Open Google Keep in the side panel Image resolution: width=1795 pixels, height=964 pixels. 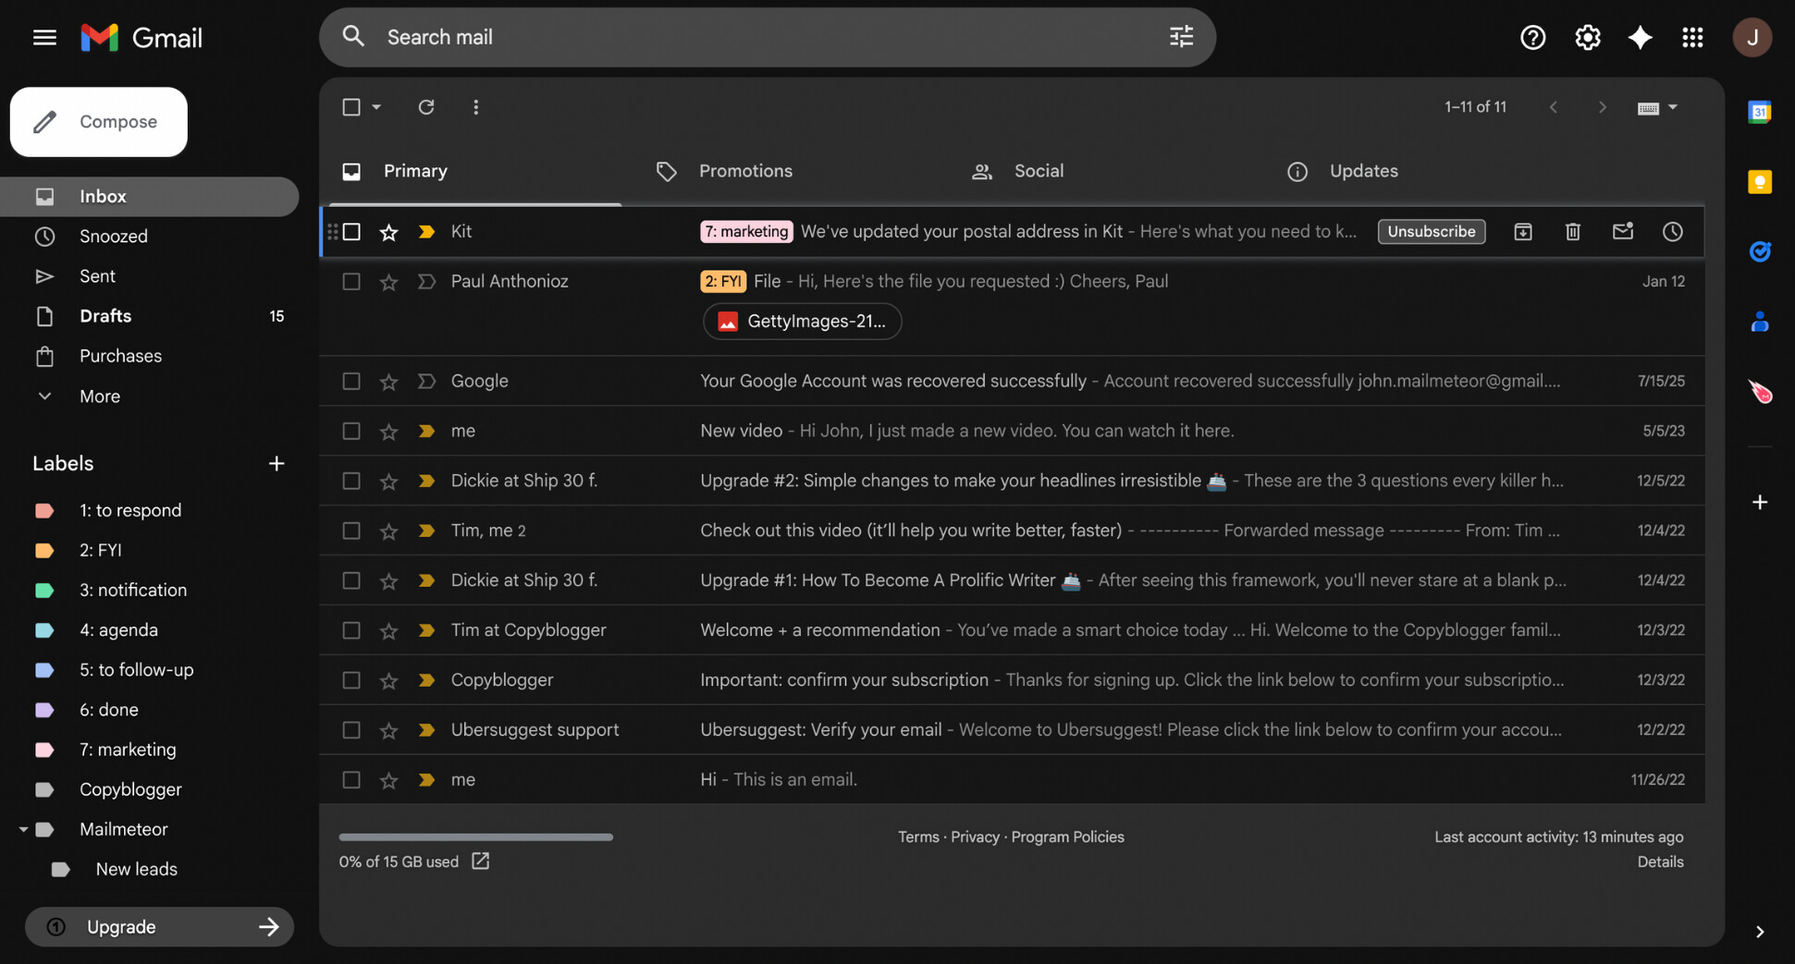point(1760,181)
